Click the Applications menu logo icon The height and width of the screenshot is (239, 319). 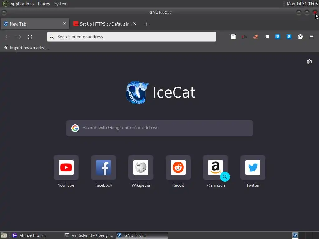5,4
